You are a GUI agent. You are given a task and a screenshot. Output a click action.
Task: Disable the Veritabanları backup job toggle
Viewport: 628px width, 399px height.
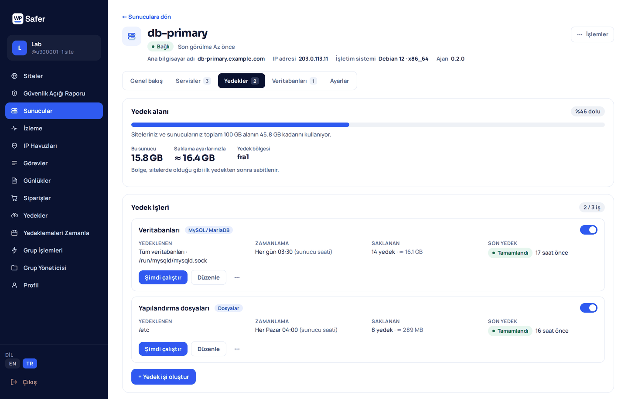pyautogui.click(x=589, y=230)
